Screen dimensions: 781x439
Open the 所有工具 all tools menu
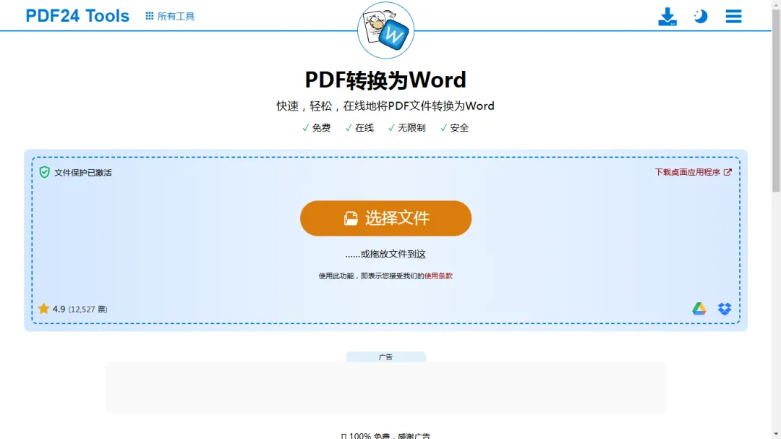point(170,17)
